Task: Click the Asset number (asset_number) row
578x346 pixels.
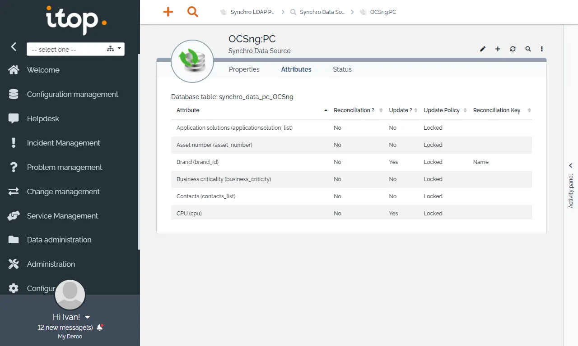Action: pyautogui.click(x=351, y=145)
